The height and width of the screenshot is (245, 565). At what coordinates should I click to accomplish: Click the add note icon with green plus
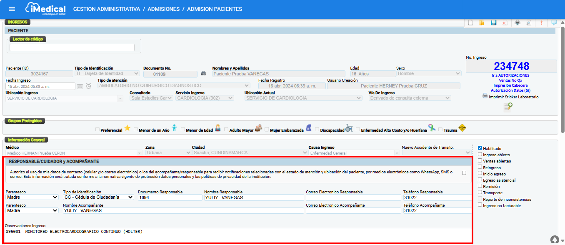pos(508,107)
